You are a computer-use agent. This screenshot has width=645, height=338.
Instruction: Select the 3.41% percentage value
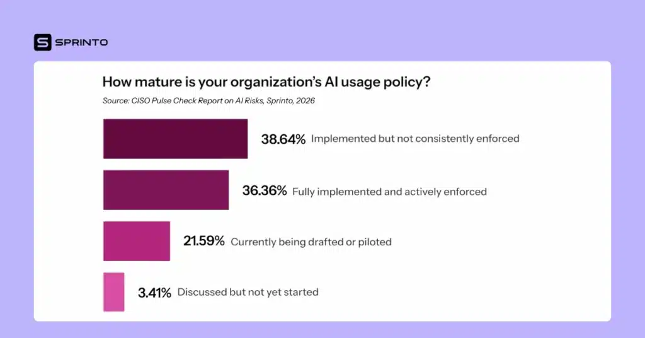point(154,293)
